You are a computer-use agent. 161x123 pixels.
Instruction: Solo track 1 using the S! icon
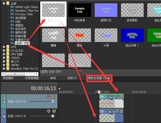click(54, 96)
